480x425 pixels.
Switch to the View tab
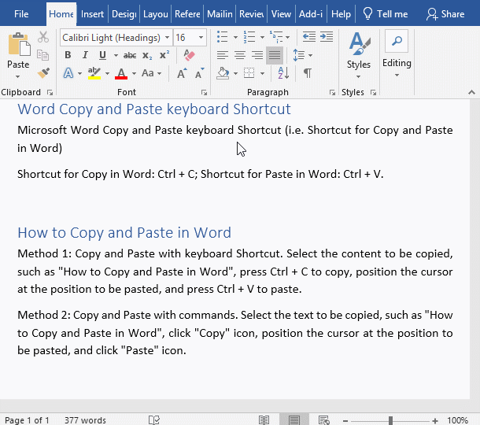pos(281,14)
